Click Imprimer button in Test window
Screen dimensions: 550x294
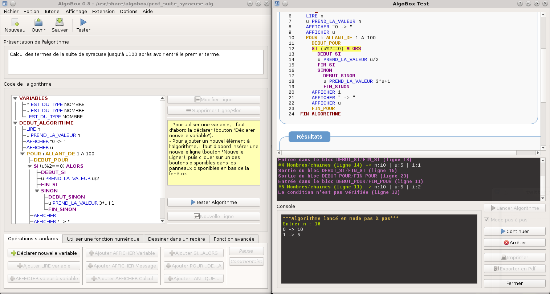(514, 257)
